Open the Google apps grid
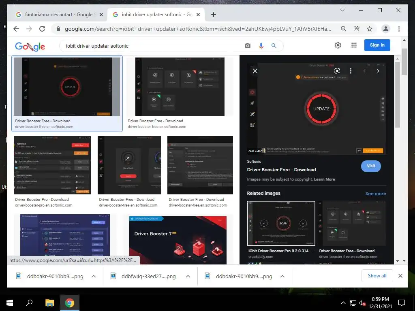 click(354, 45)
